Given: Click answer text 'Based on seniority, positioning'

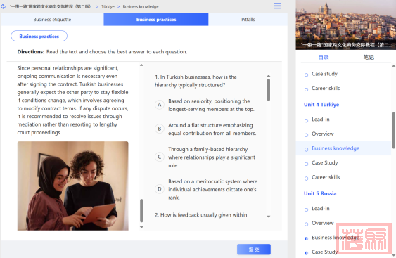Looking at the screenshot, I should (x=211, y=105).
